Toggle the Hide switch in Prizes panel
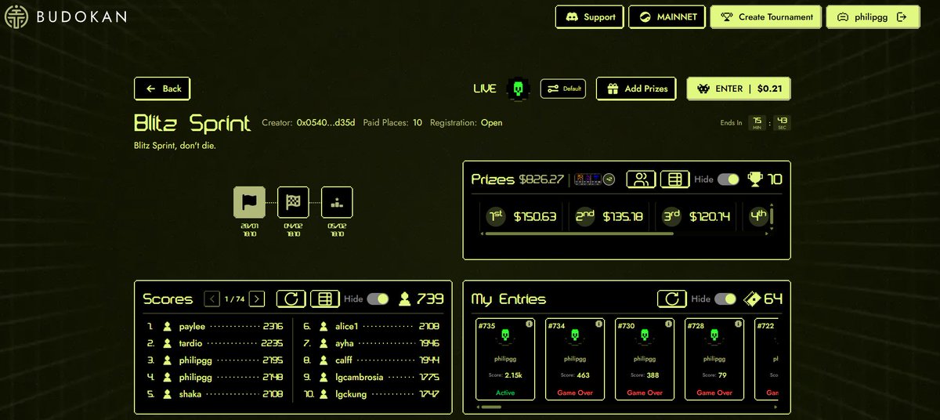This screenshot has width=940, height=420. point(728,179)
